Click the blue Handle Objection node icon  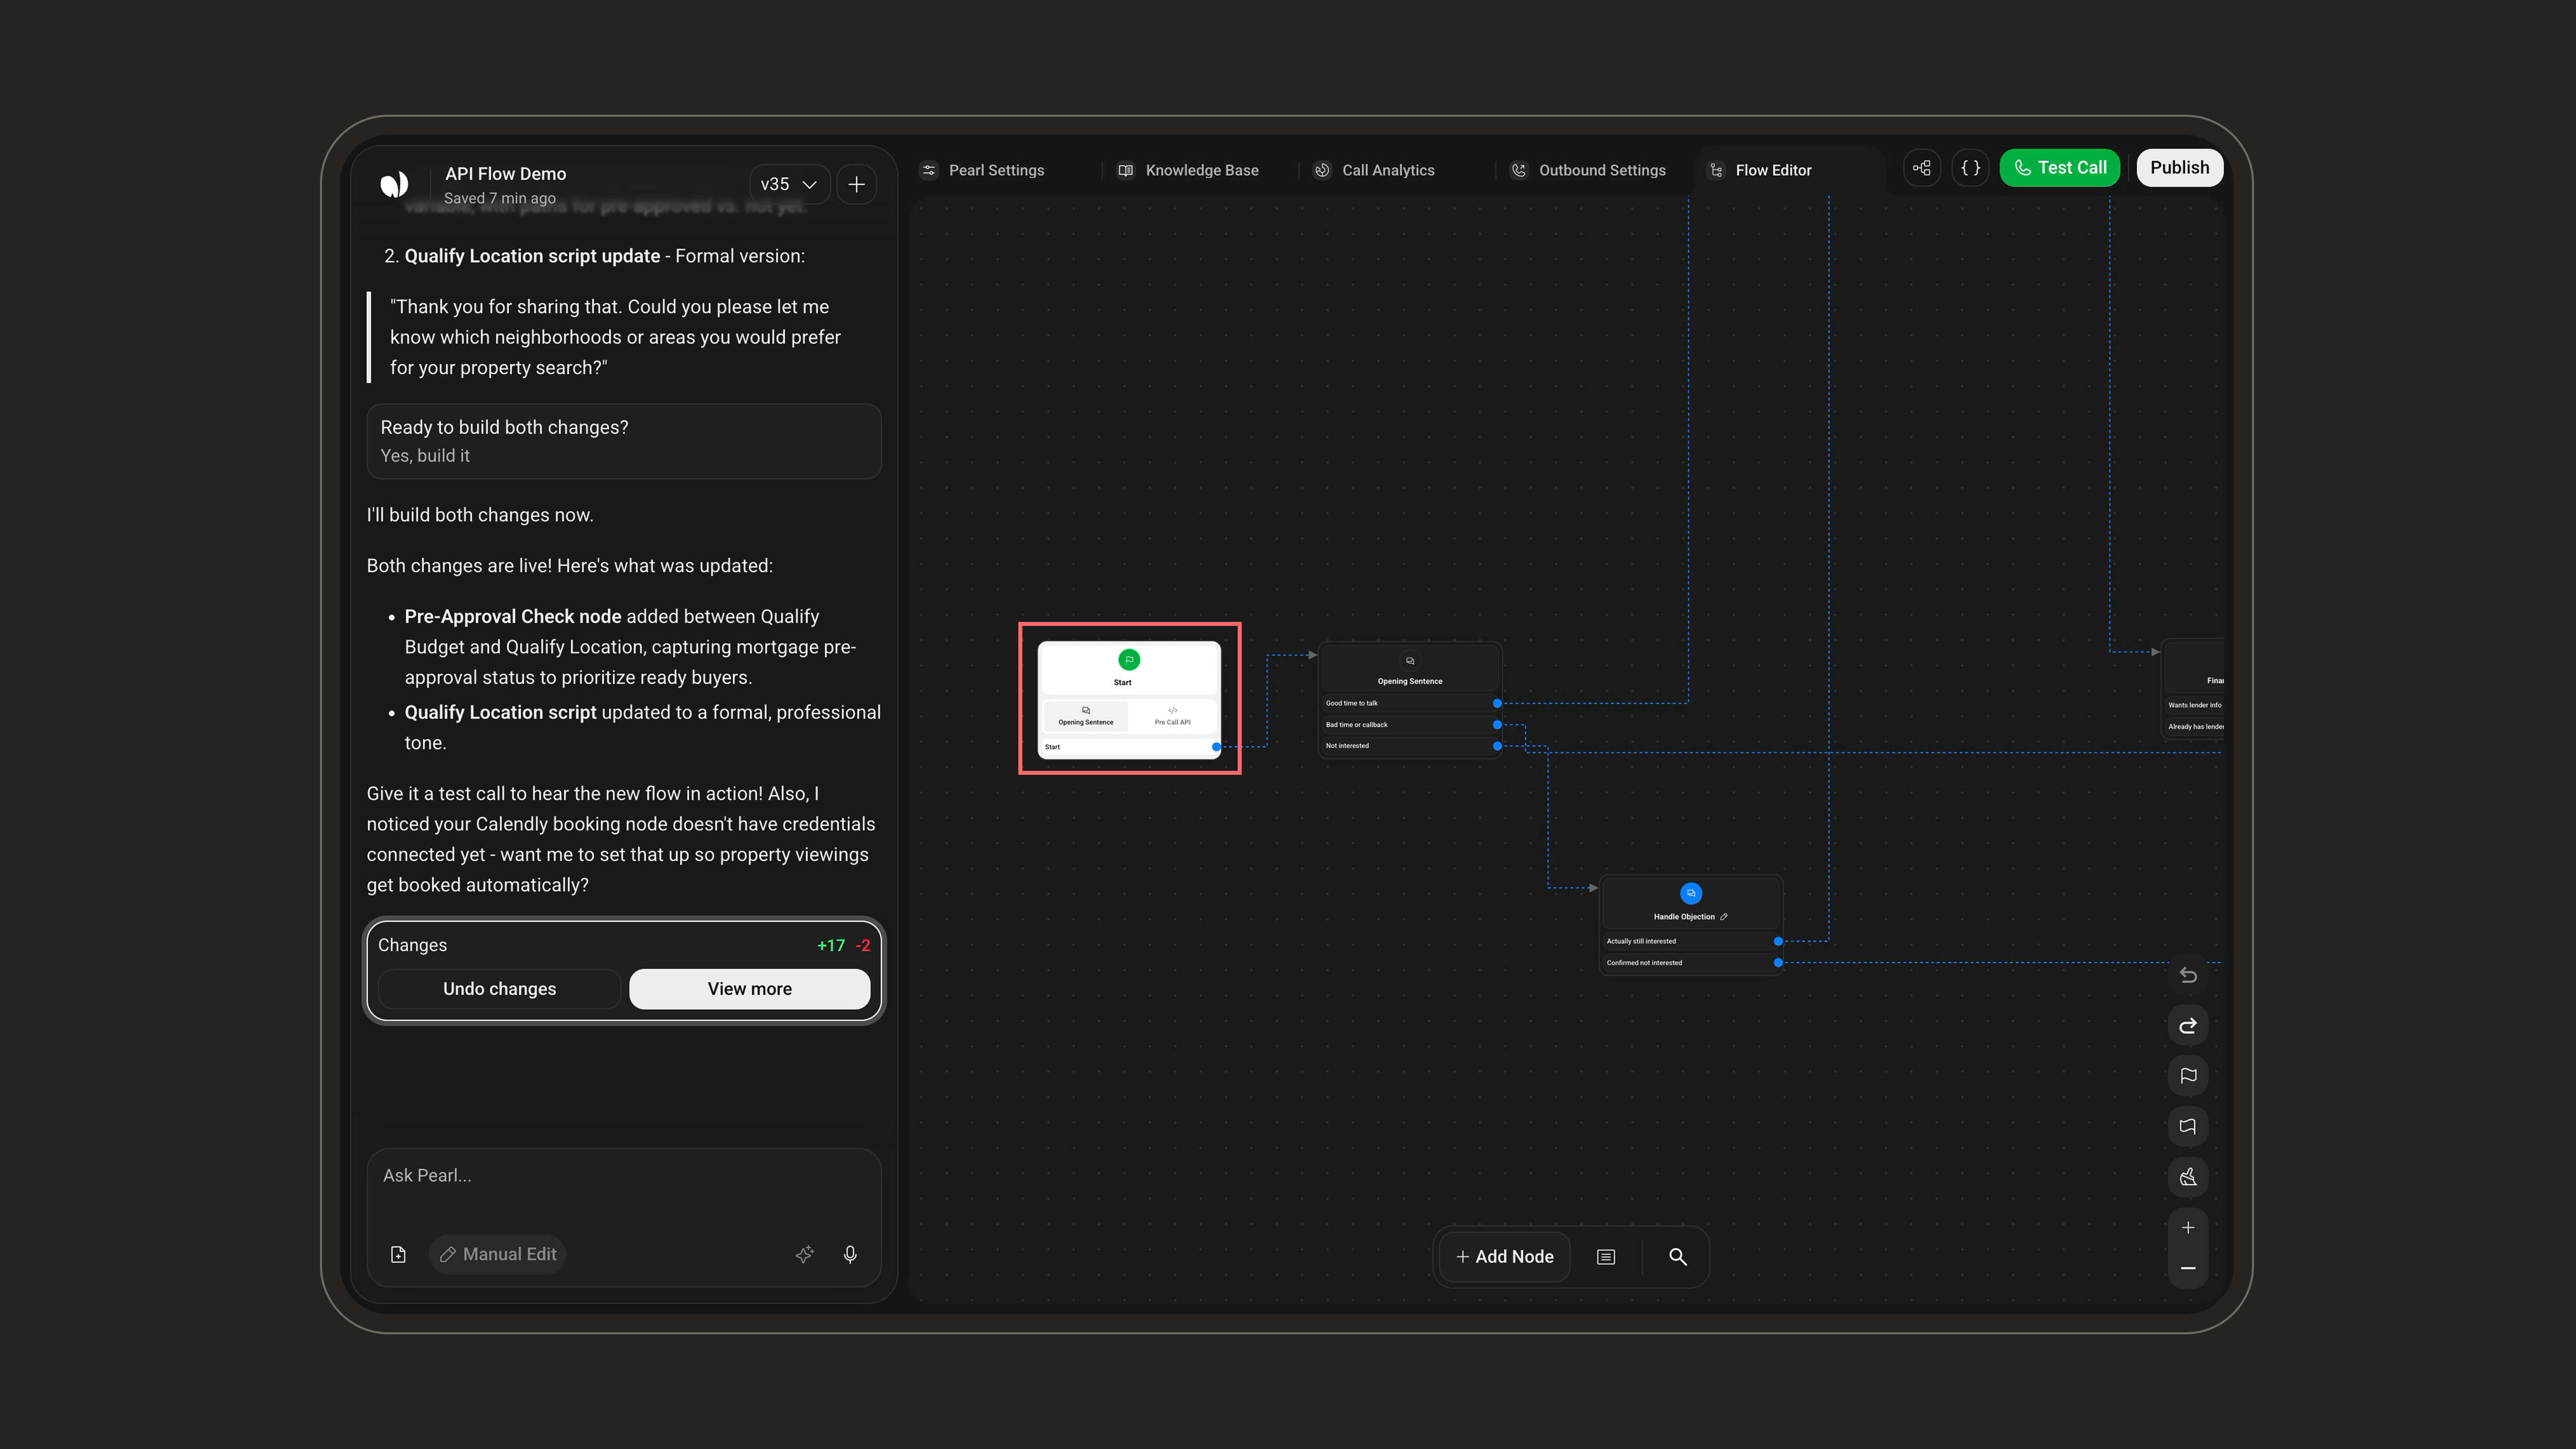(x=1691, y=894)
